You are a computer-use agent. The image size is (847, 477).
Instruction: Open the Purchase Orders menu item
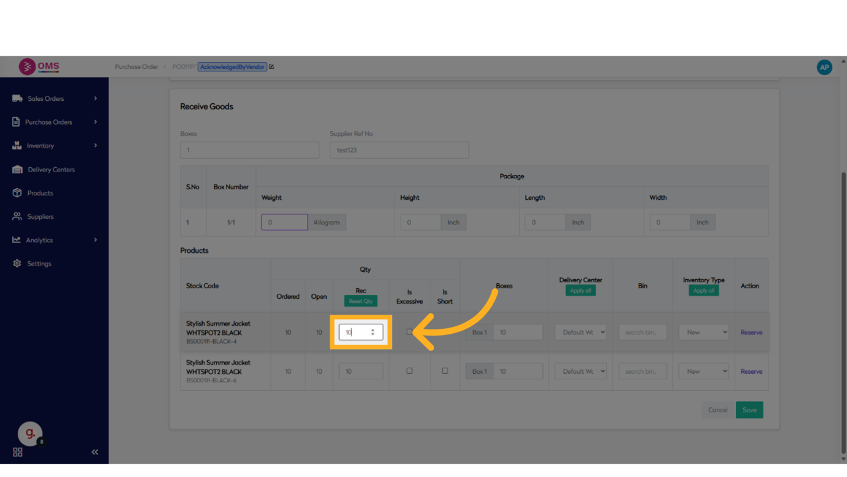coord(49,122)
